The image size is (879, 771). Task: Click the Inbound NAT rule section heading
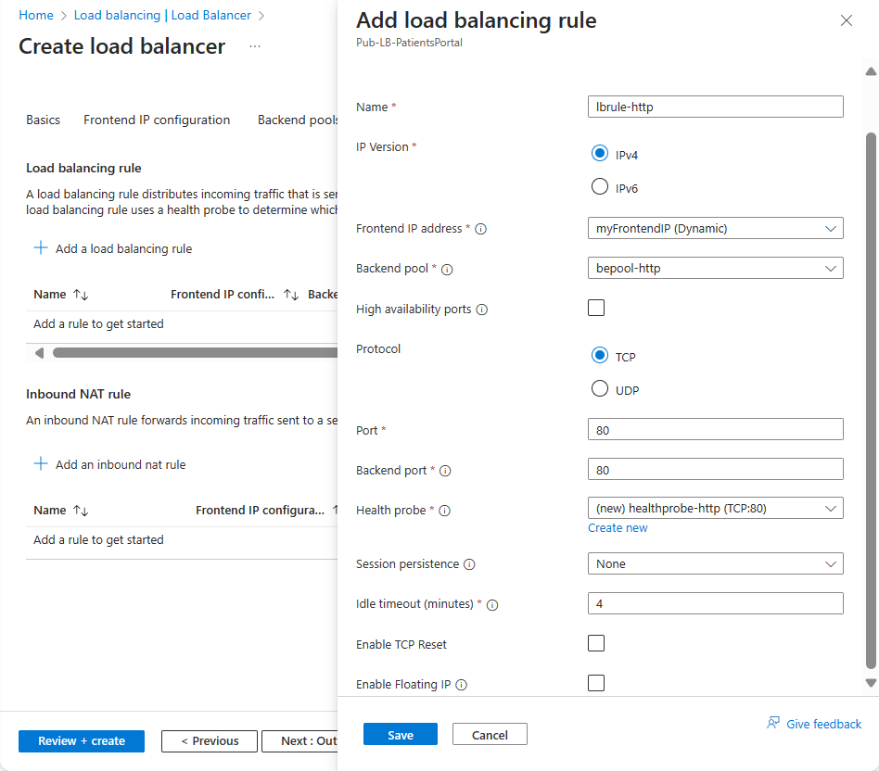(x=78, y=394)
